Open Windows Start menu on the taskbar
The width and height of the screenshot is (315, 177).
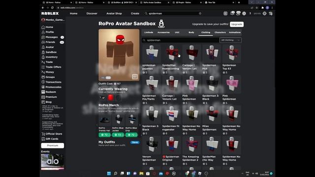(109, 174)
